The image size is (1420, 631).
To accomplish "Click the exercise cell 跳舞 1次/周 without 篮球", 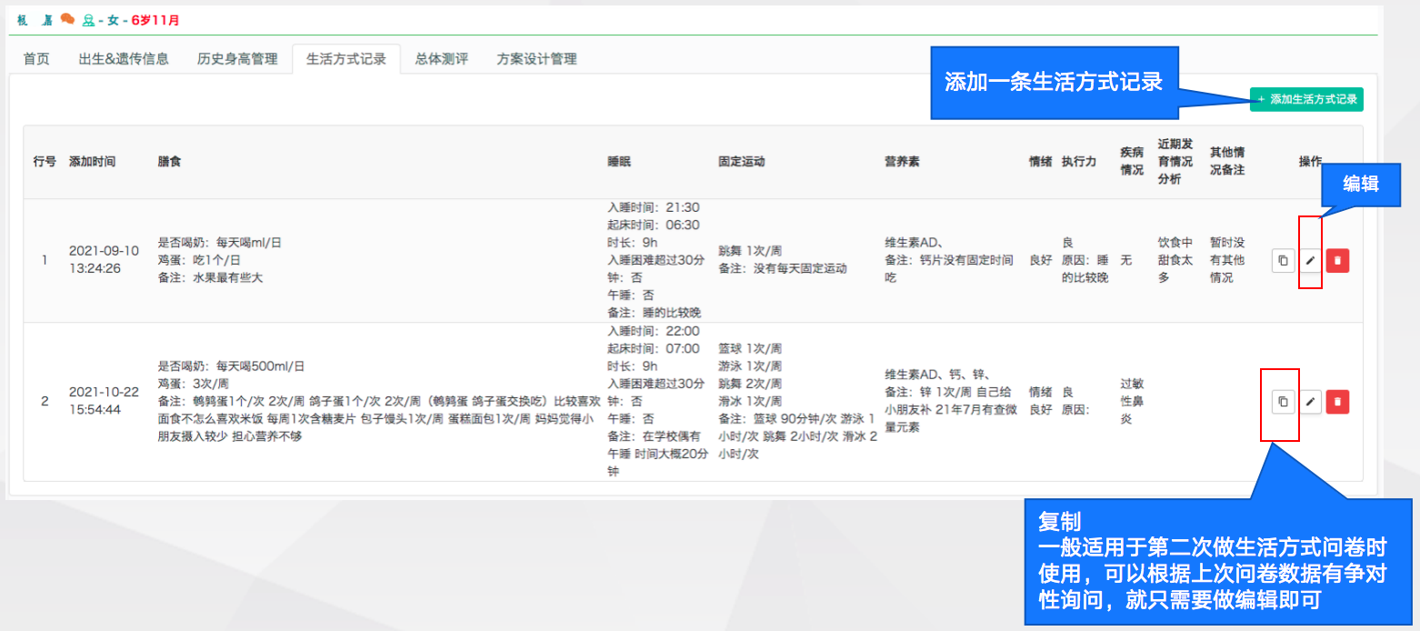I will coord(783,259).
